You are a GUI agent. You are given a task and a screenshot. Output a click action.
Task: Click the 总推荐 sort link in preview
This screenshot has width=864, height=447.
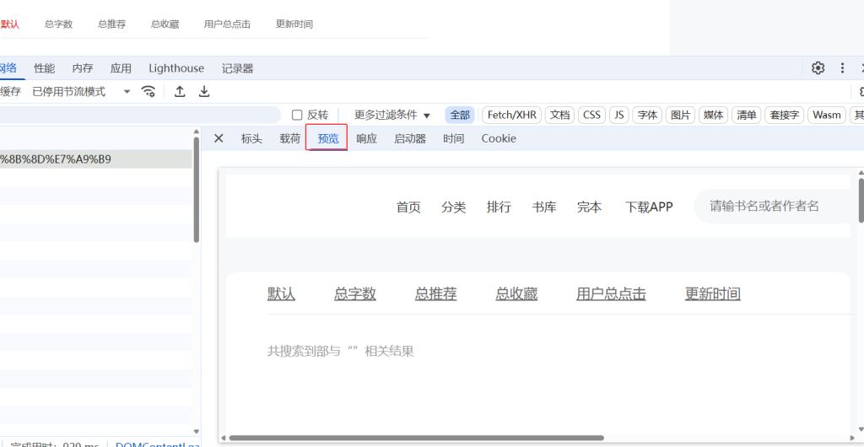(435, 294)
